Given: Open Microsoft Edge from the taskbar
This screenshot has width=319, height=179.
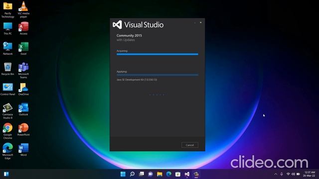Looking at the screenshot, I should coord(168,174).
